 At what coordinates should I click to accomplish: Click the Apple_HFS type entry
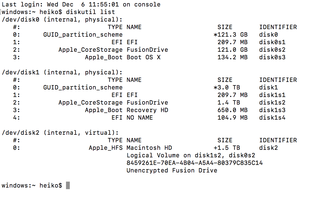pyautogui.click(x=105, y=148)
